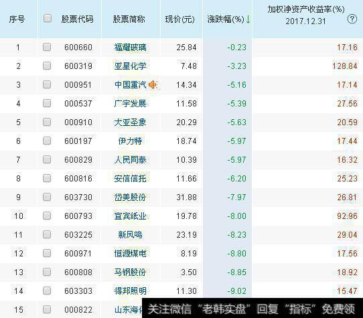Click change value -6.20
Viewport: 363px width, 318px height.
click(236, 179)
